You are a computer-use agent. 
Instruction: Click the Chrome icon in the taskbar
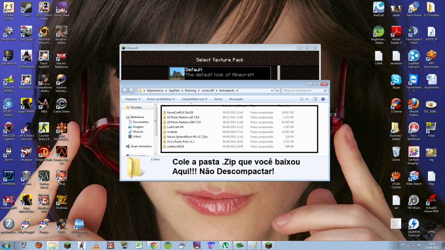[x=153, y=245]
